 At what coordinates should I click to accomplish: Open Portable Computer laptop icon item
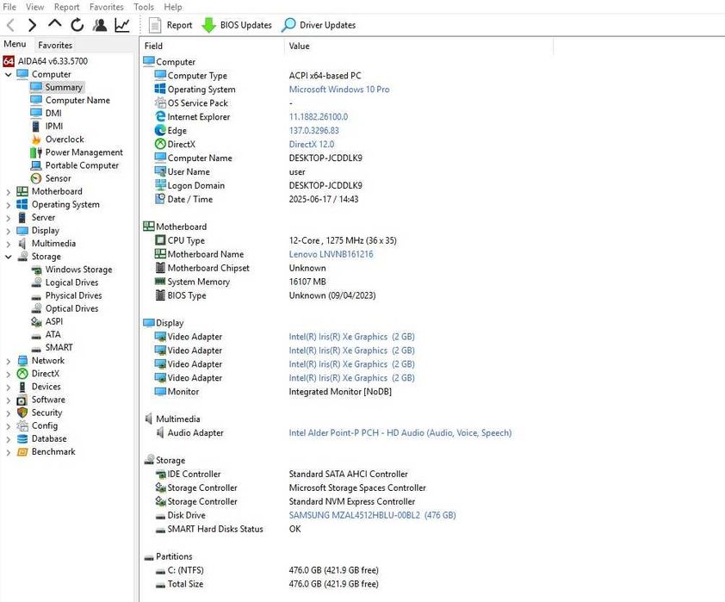pyautogui.click(x=36, y=165)
